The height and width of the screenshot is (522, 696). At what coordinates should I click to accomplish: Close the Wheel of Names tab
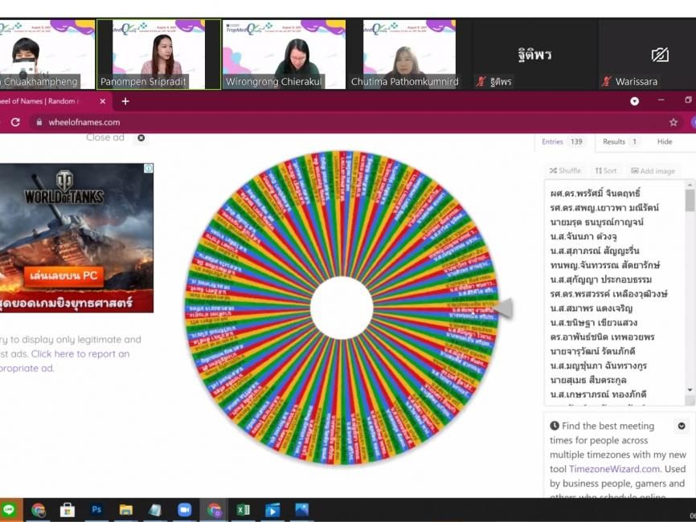click(x=103, y=101)
